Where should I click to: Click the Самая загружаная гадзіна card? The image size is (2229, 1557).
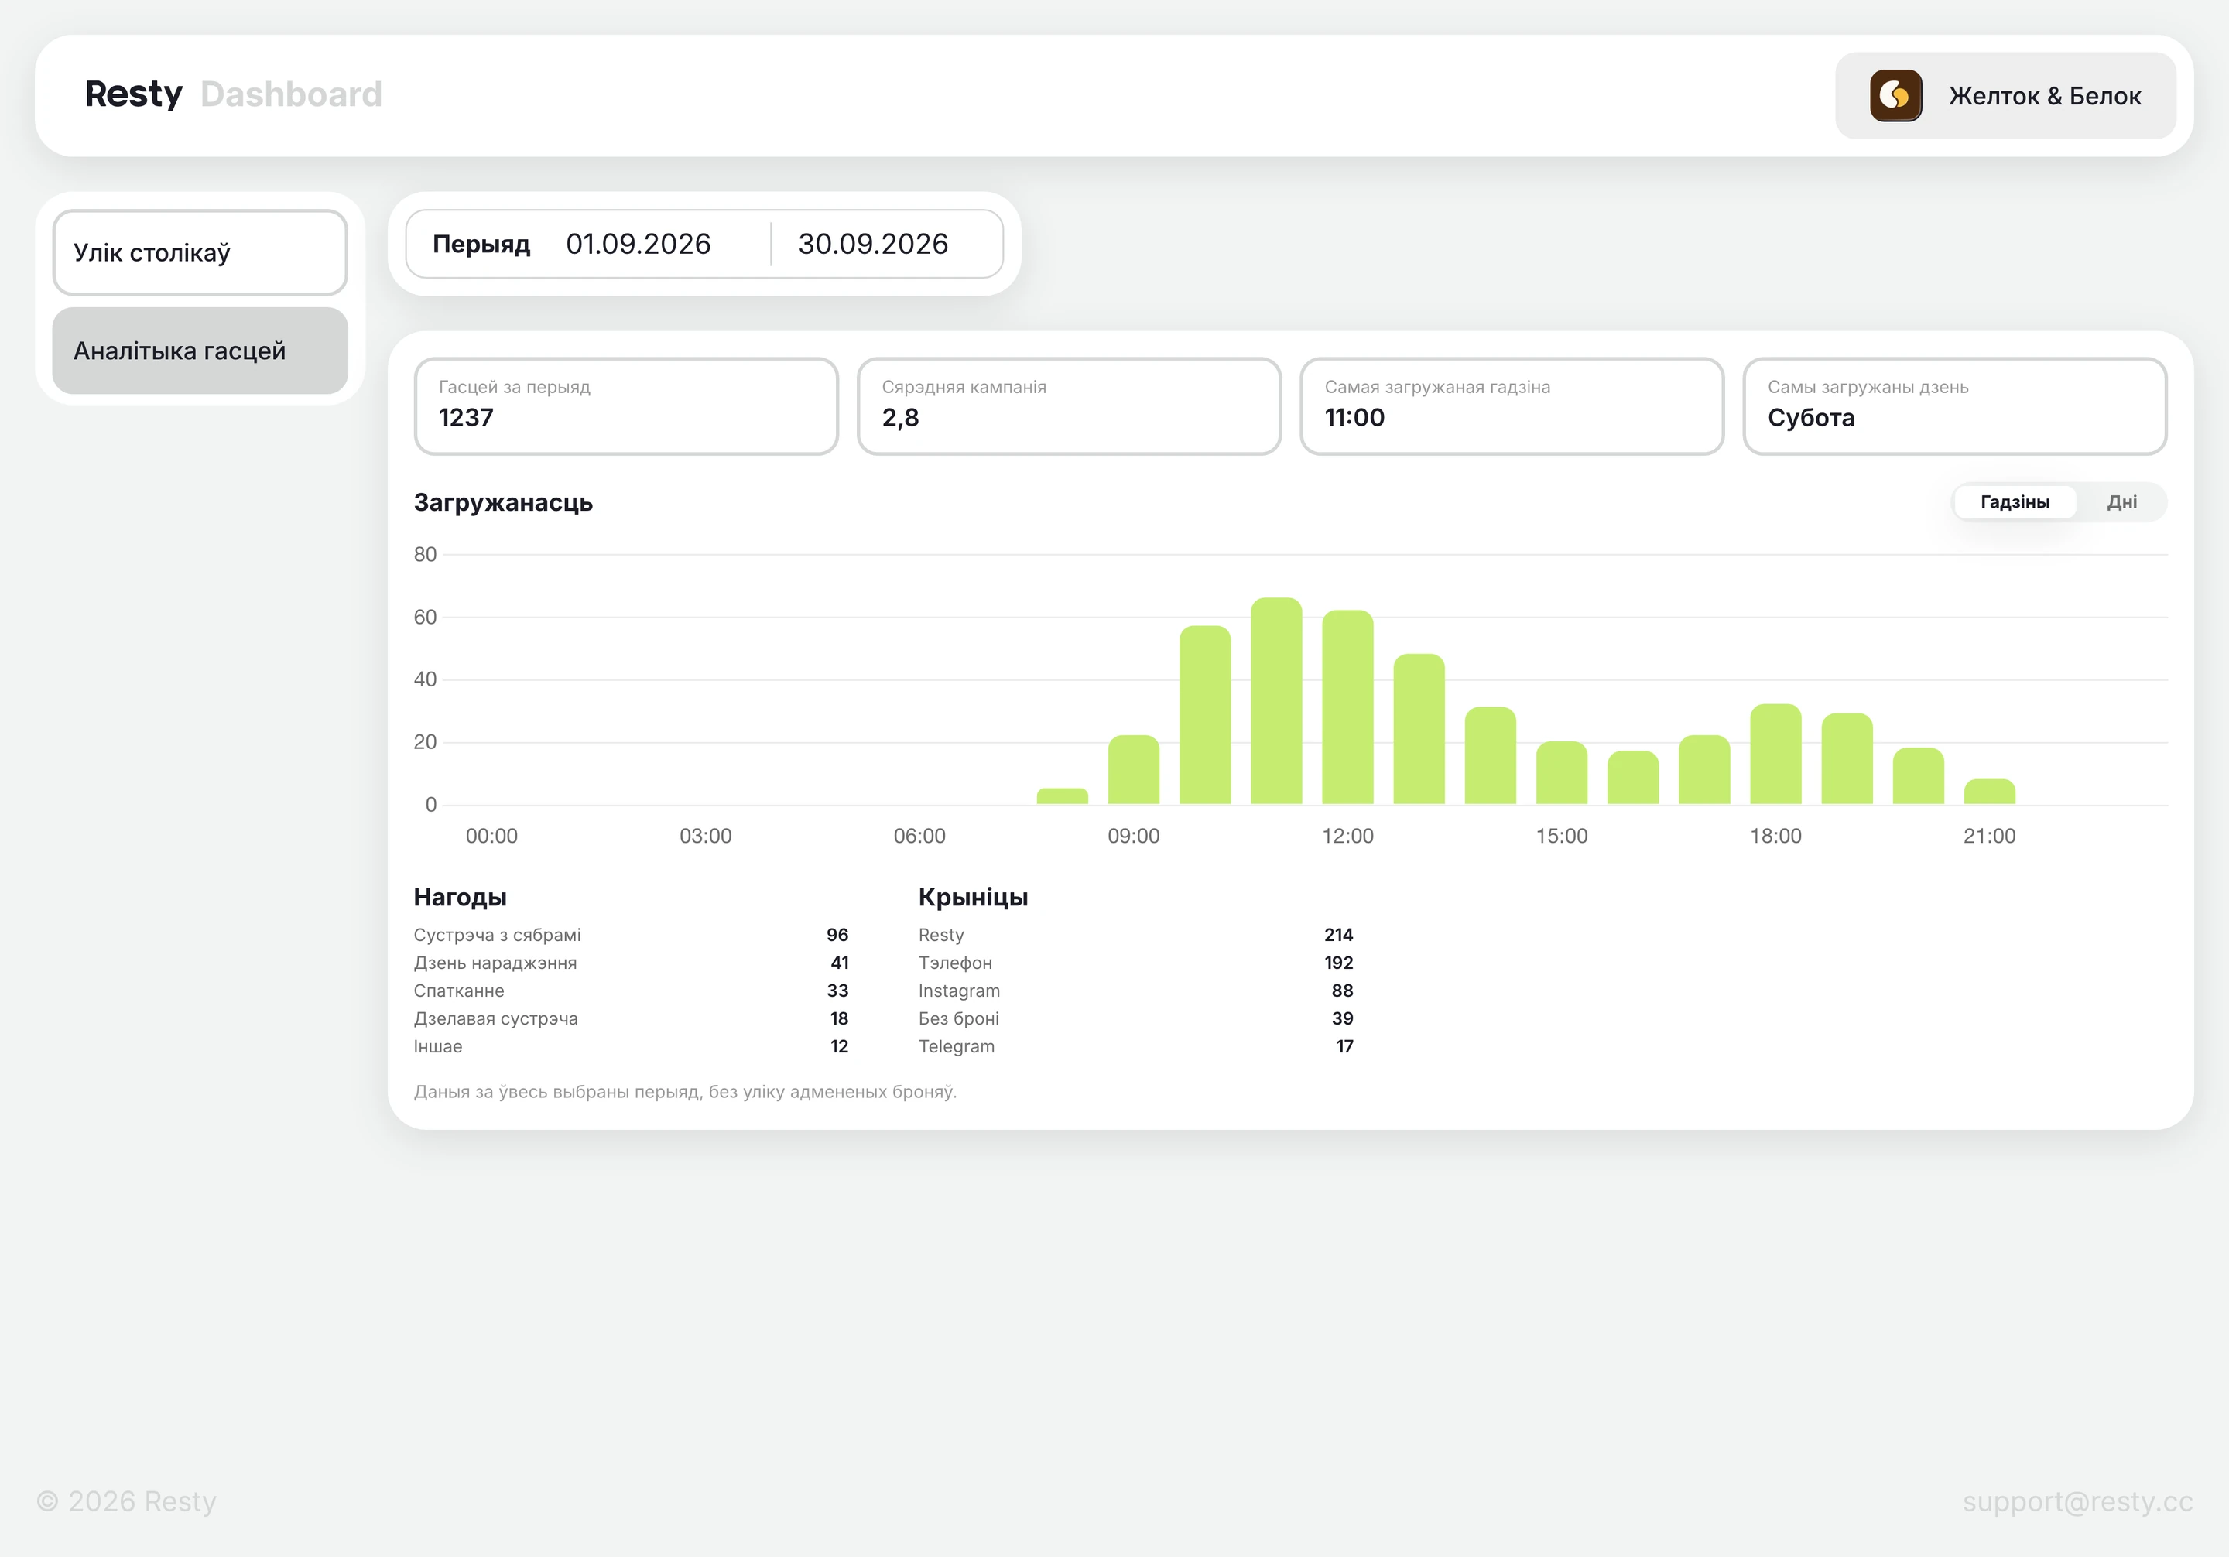1512,406
